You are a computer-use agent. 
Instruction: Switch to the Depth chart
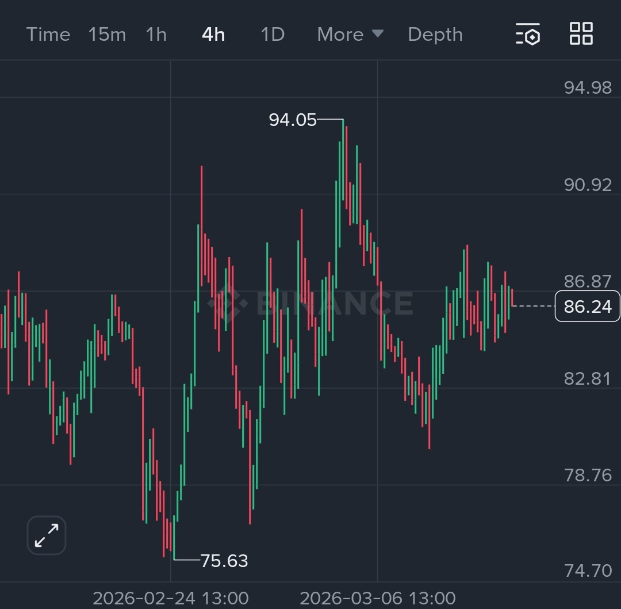point(435,35)
